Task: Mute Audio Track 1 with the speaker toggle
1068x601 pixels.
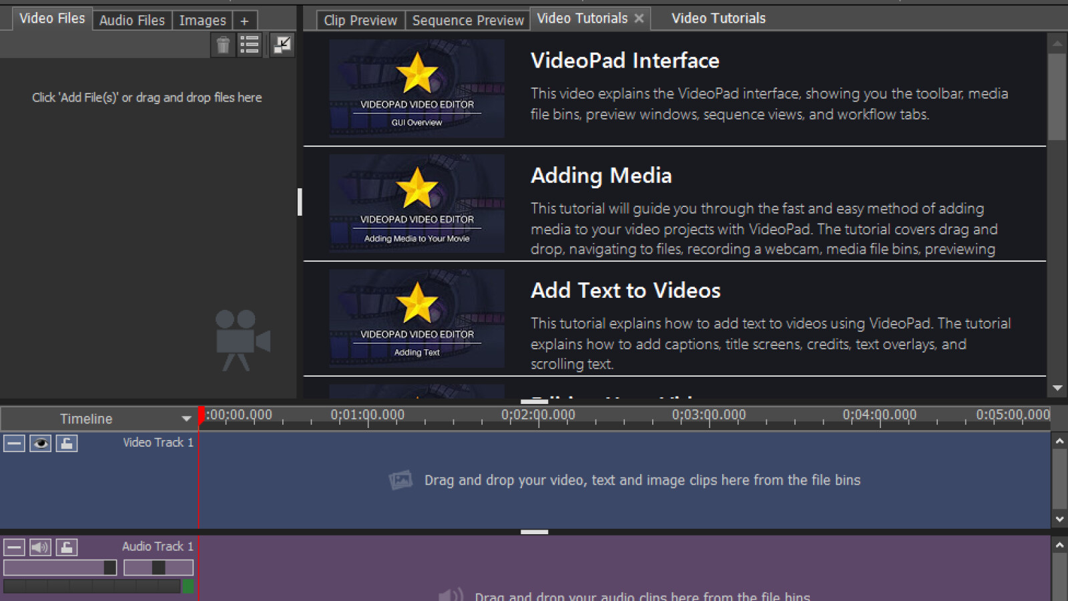Action: [x=39, y=547]
